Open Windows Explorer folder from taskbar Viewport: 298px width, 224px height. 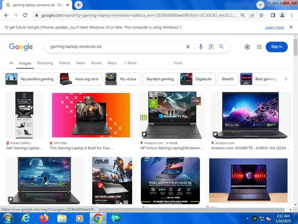pyautogui.click(x=62, y=218)
